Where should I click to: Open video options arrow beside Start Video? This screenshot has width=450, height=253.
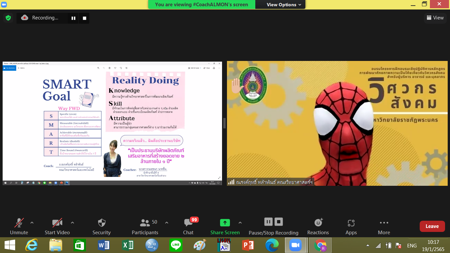[x=72, y=223]
